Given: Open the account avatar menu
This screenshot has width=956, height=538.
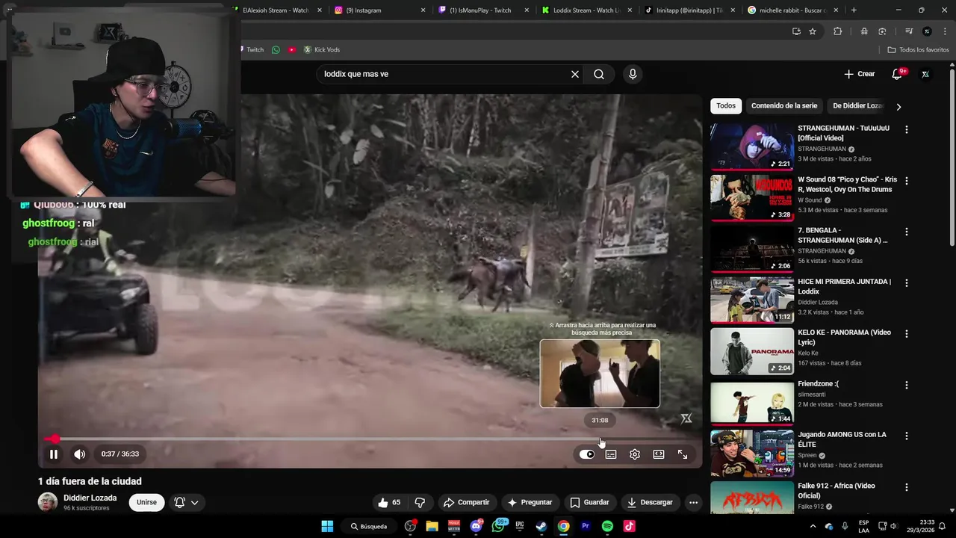Looking at the screenshot, I should pos(925,74).
